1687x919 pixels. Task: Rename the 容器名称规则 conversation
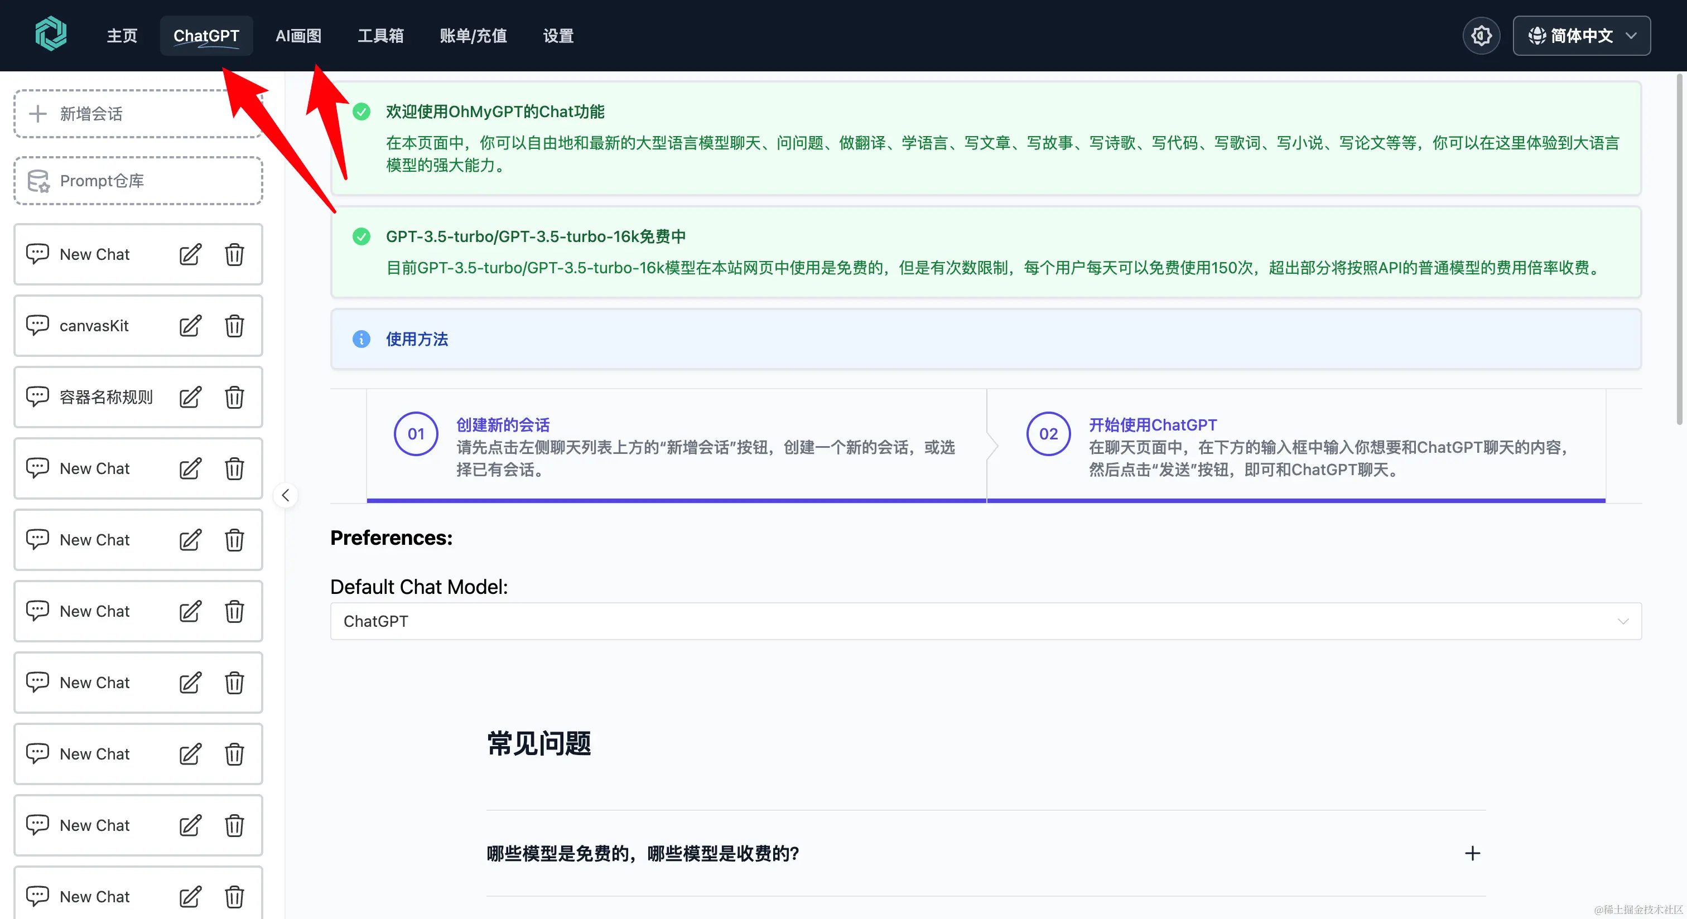pyautogui.click(x=191, y=397)
